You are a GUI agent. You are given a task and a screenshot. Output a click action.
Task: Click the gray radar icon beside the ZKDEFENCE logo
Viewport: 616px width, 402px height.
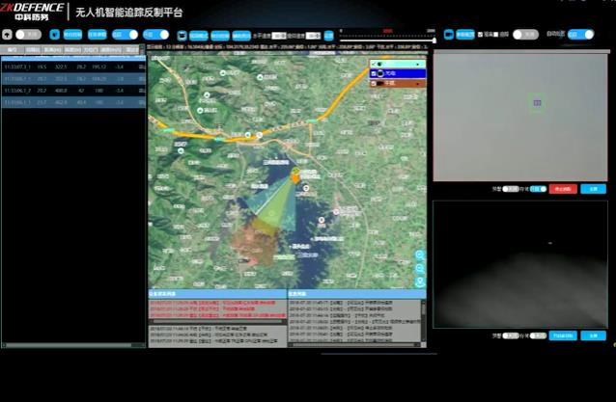click(7, 35)
